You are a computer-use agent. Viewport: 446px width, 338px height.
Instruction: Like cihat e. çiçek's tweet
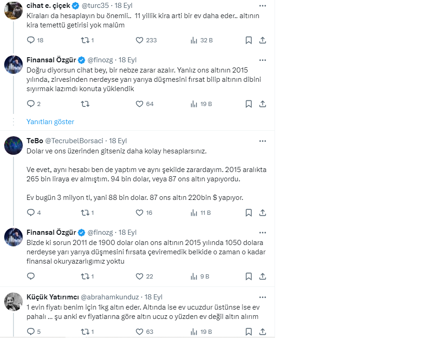coord(139,40)
